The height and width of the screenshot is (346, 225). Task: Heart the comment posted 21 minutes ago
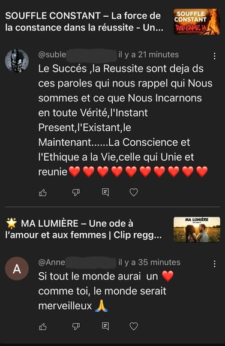134,192
